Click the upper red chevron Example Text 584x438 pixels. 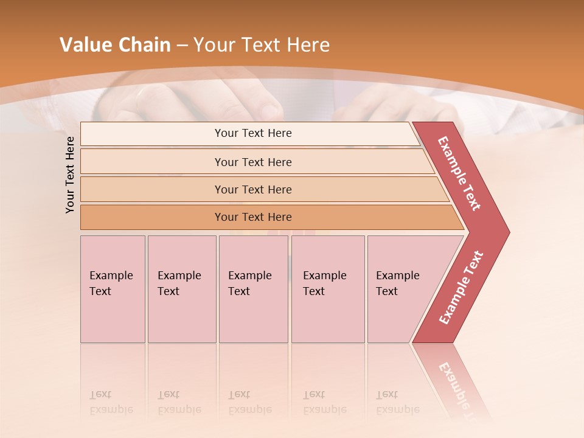(x=459, y=173)
